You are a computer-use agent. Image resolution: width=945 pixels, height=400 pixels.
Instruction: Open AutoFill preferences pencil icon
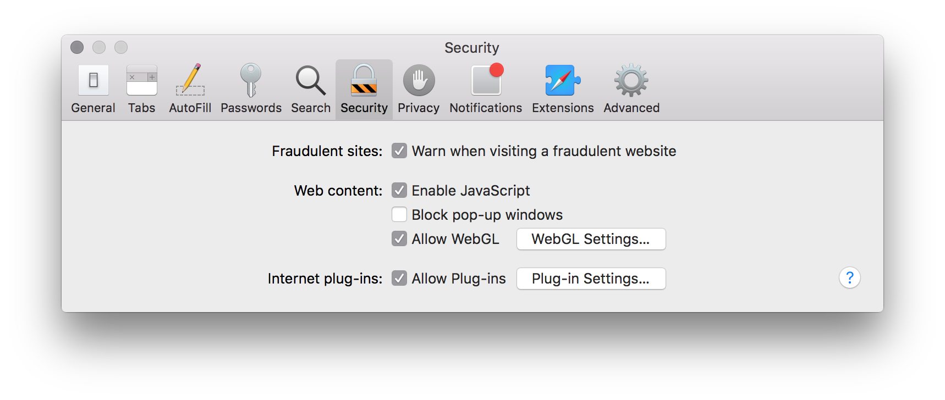point(190,81)
